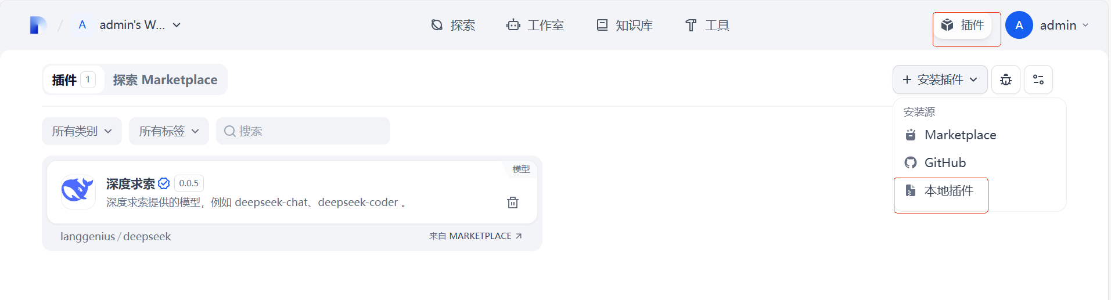This screenshot has height=300, width=1111.
Task: Switch to 探索 Marketplace tab
Action: click(x=166, y=80)
